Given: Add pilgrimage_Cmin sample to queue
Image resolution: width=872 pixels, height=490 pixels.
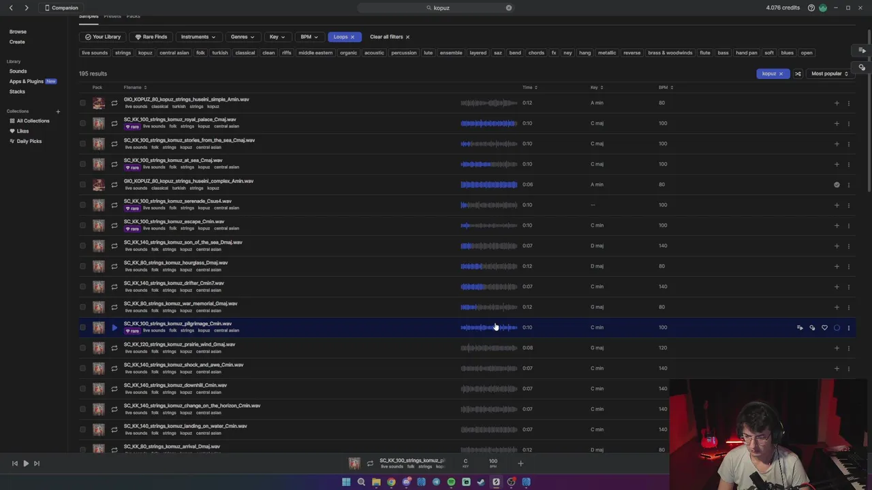Looking at the screenshot, I should (x=800, y=327).
